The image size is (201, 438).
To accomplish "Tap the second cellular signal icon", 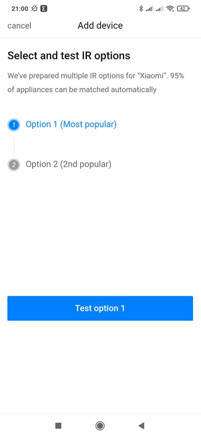I will click(x=160, y=9).
